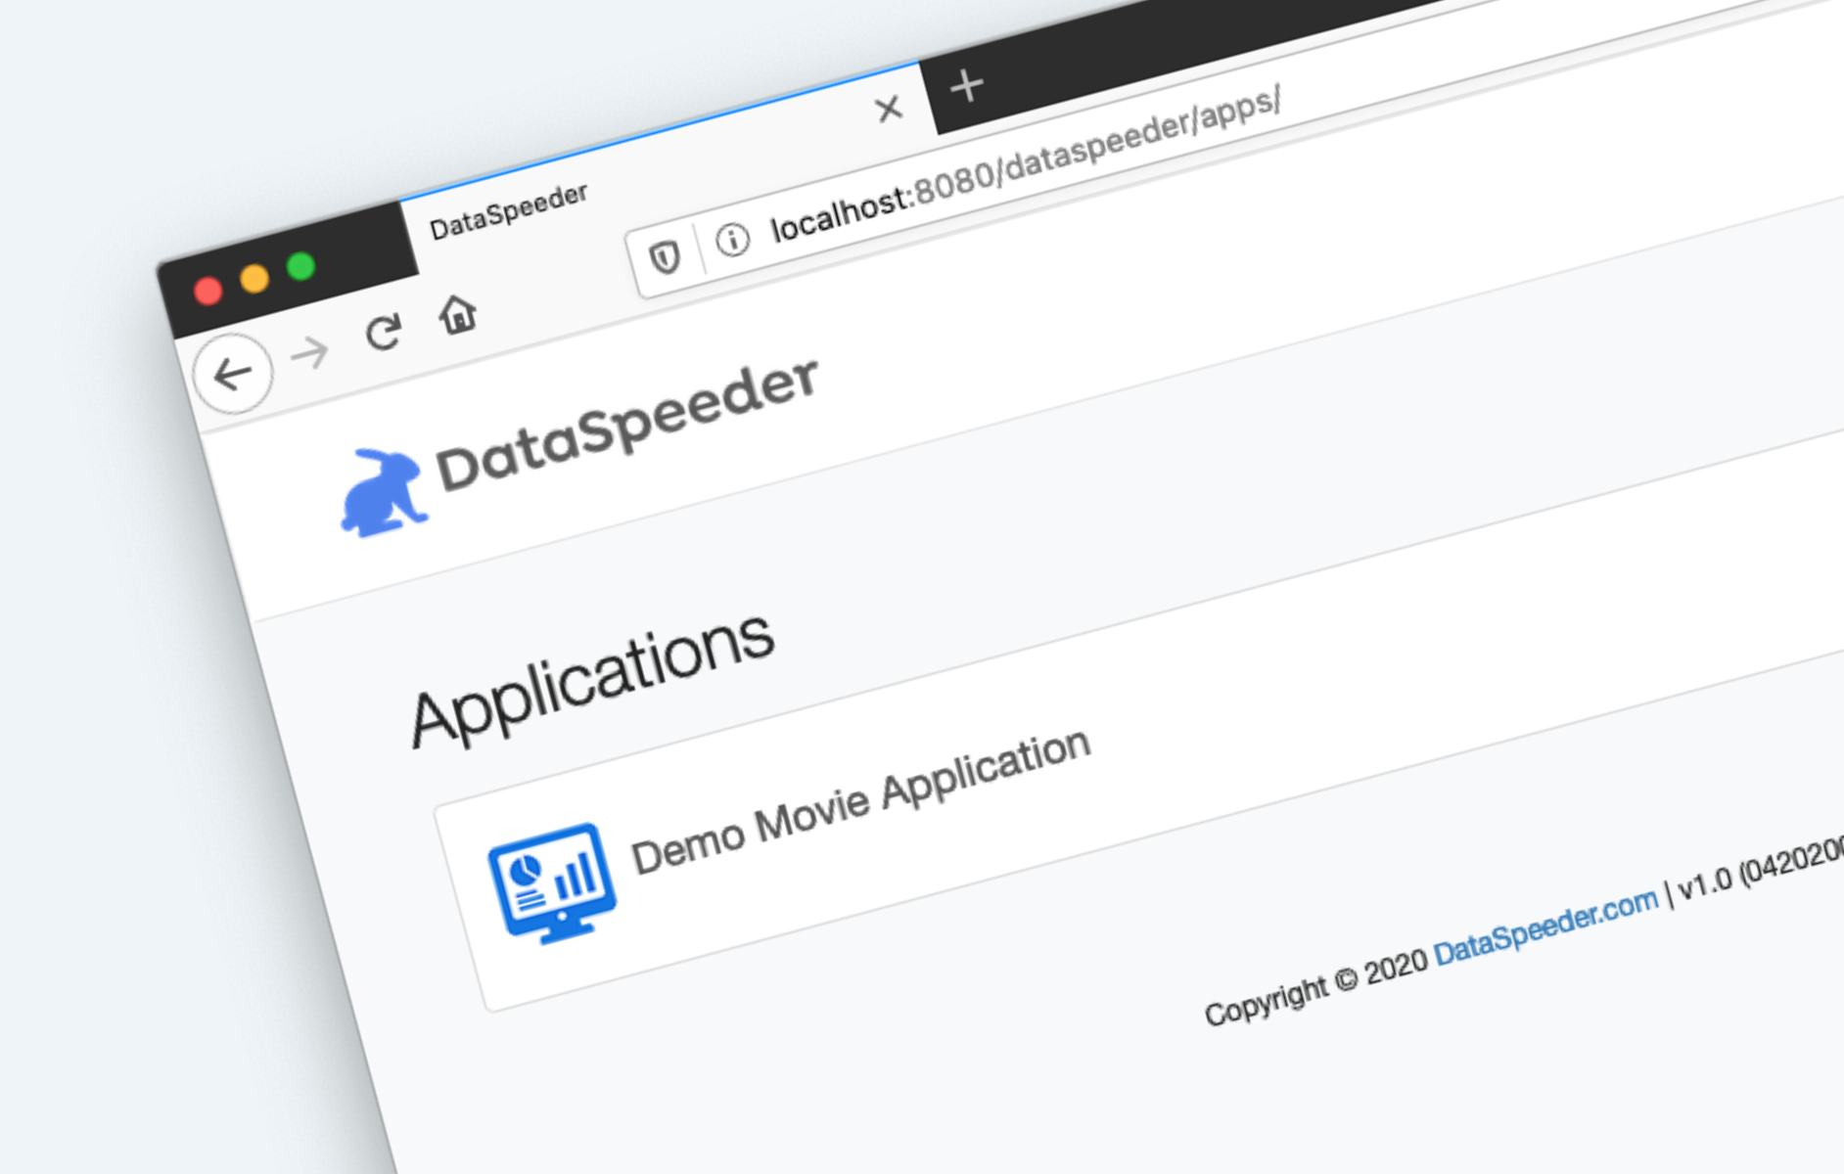The height and width of the screenshot is (1174, 1844).
Task: Click the Demo Movie Application dashboard icon
Action: click(x=553, y=882)
